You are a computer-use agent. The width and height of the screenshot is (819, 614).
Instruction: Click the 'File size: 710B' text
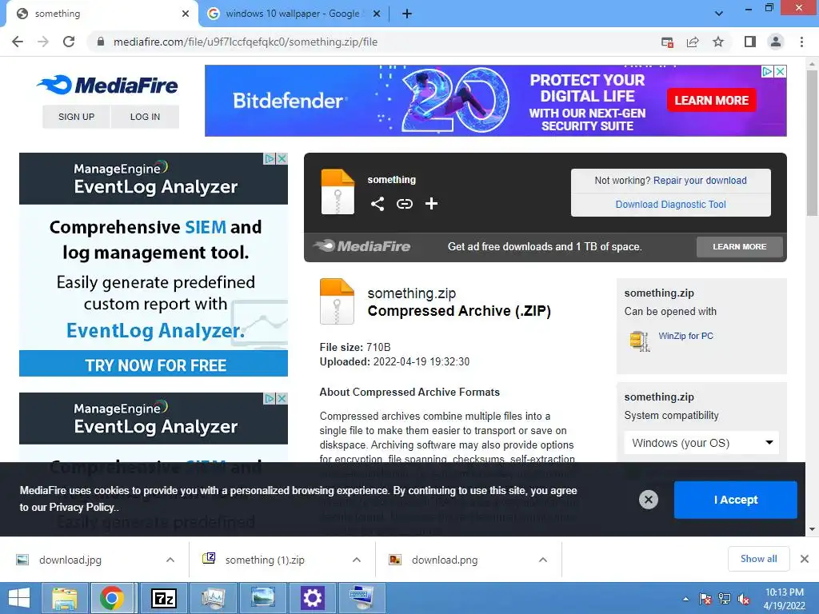pyautogui.click(x=355, y=347)
